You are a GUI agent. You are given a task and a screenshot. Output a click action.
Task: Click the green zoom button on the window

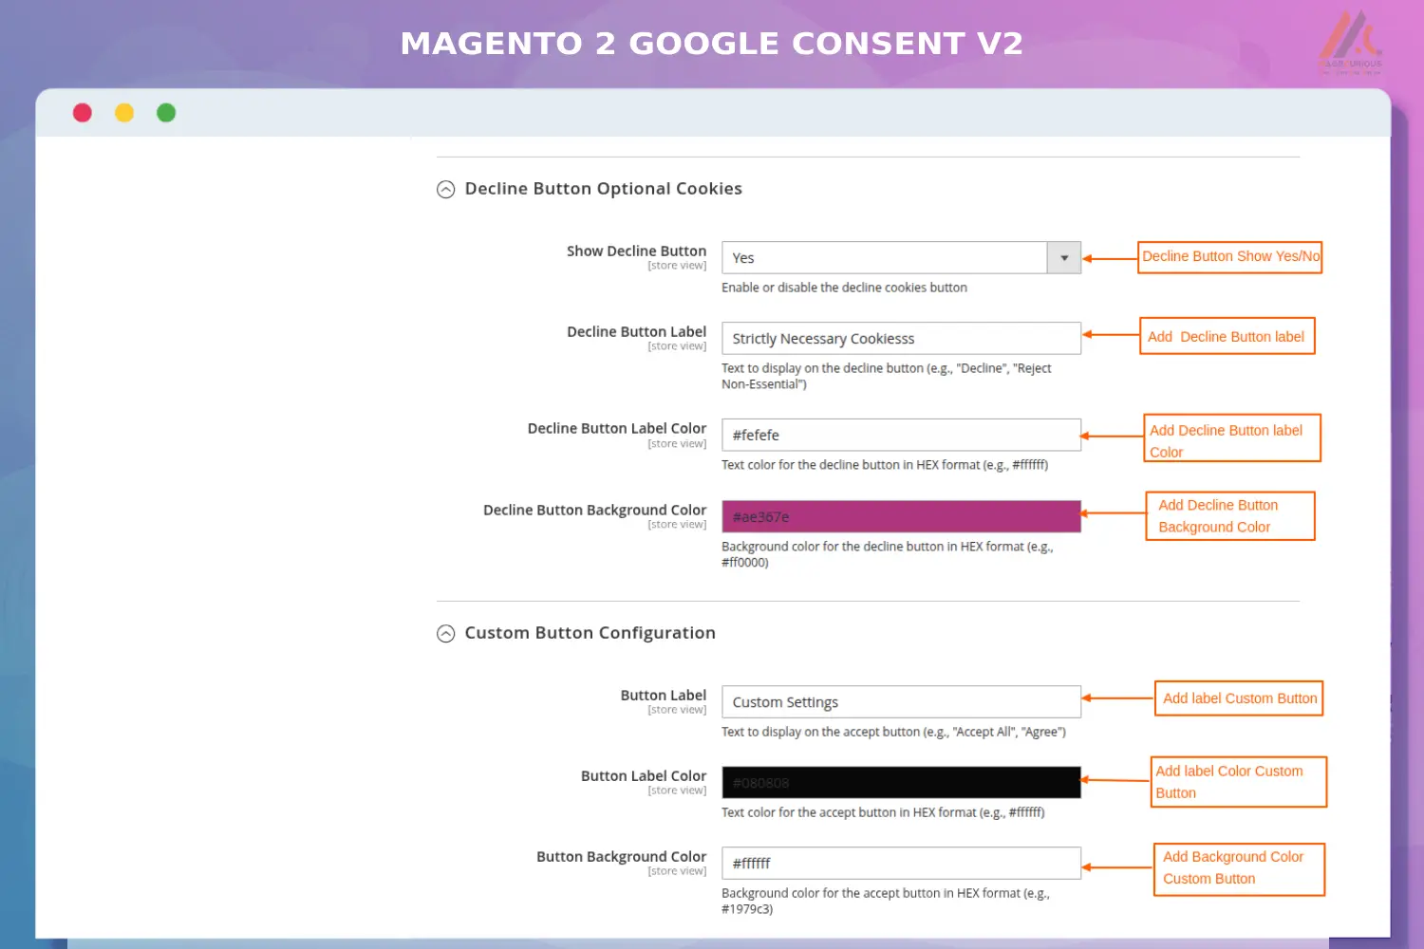[x=166, y=112]
